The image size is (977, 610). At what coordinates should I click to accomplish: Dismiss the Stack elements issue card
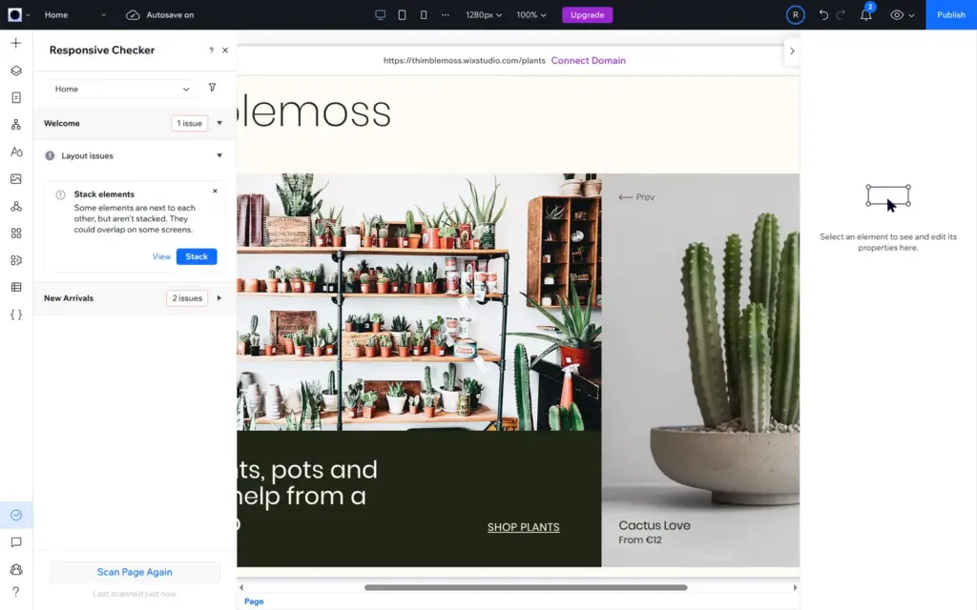click(x=215, y=191)
